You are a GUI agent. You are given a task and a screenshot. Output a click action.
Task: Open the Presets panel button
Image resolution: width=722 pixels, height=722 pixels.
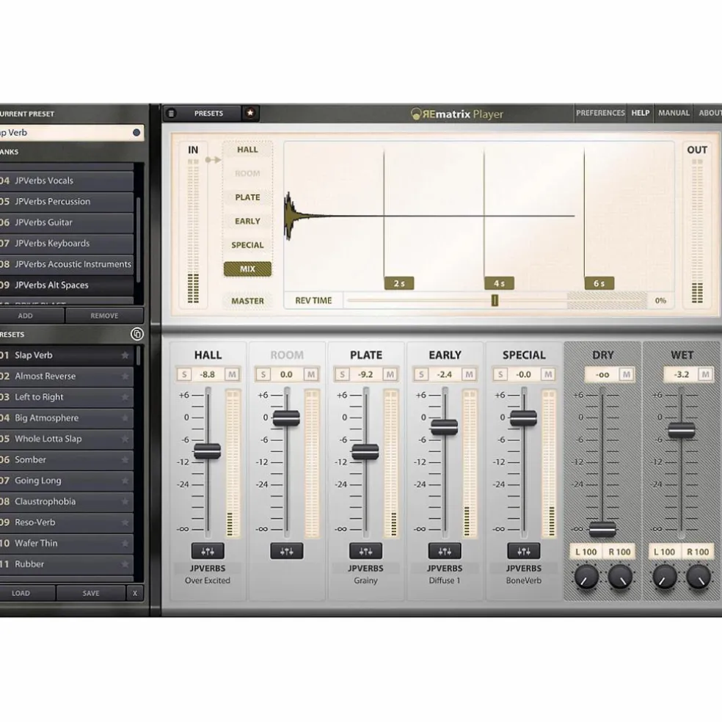click(208, 113)
